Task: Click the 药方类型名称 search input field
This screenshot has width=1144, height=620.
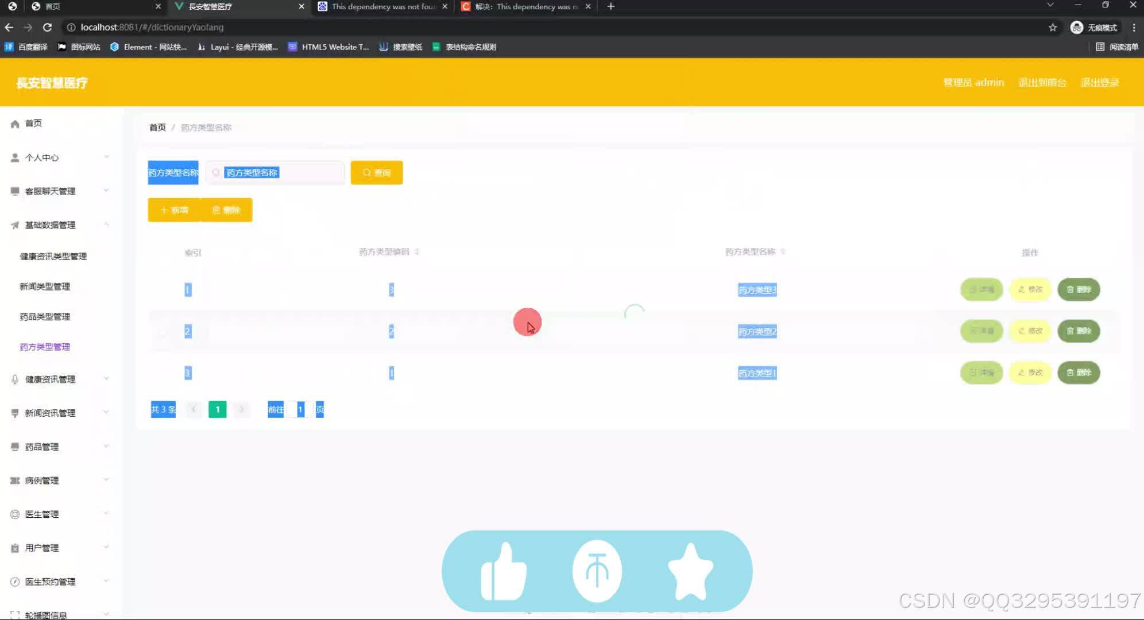Action: [x=276, y=173]
